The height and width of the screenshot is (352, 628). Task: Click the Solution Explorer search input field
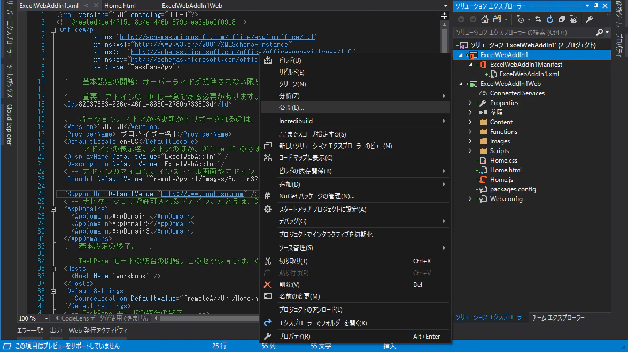point(525,33)
